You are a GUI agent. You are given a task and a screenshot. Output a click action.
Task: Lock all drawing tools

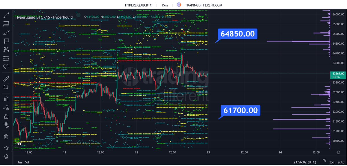[x=6, y=116]
